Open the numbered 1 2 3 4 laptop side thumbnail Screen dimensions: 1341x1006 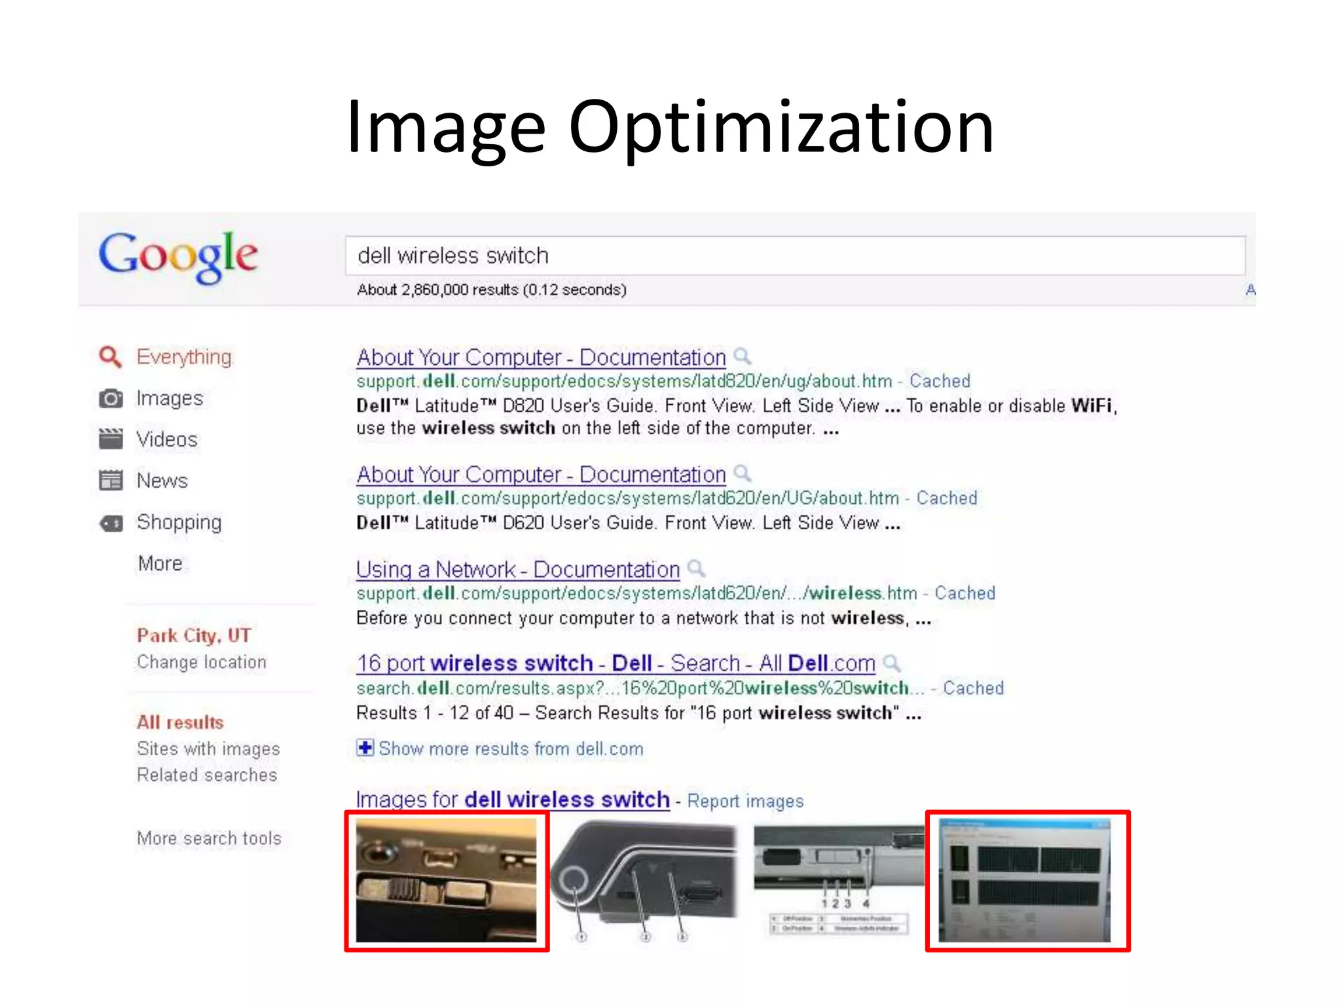coord(840,879)
